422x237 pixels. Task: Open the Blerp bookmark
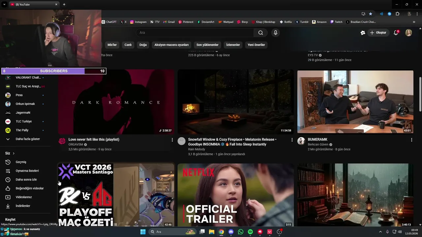tap(242, 22)
